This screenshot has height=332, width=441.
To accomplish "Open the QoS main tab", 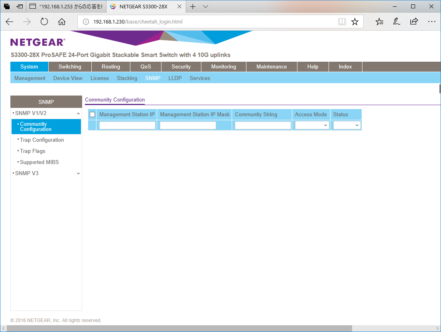I will pyautogui.click(x=146, y=67).
